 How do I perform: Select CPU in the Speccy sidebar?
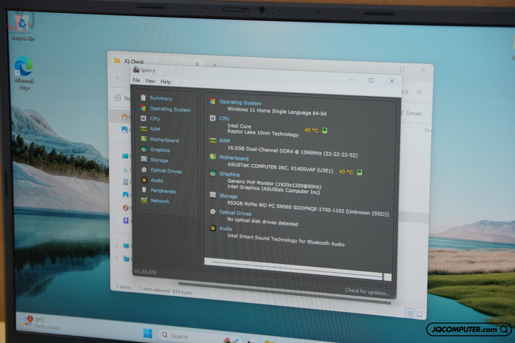155,119
